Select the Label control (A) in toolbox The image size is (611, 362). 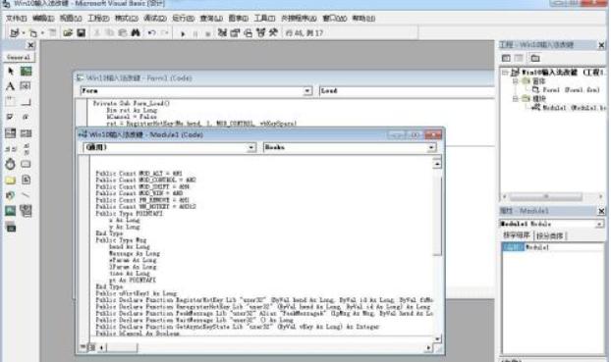pyautogui.click(x=11, y=86)
